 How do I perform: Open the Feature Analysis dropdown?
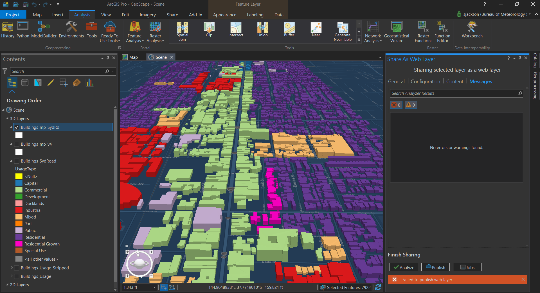(x=135, y=32)
